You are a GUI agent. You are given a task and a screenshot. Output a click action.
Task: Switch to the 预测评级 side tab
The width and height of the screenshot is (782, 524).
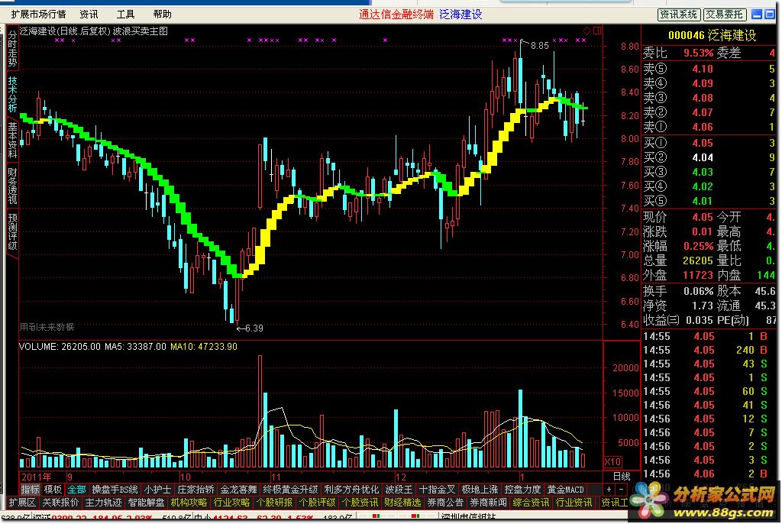12,231
